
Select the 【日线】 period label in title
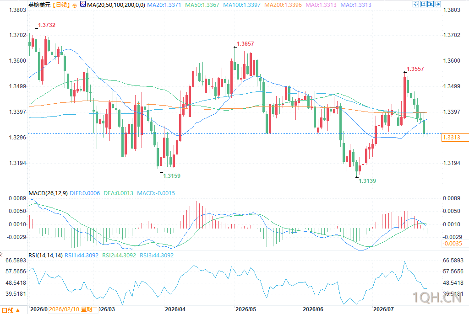[x=61, y=5]
